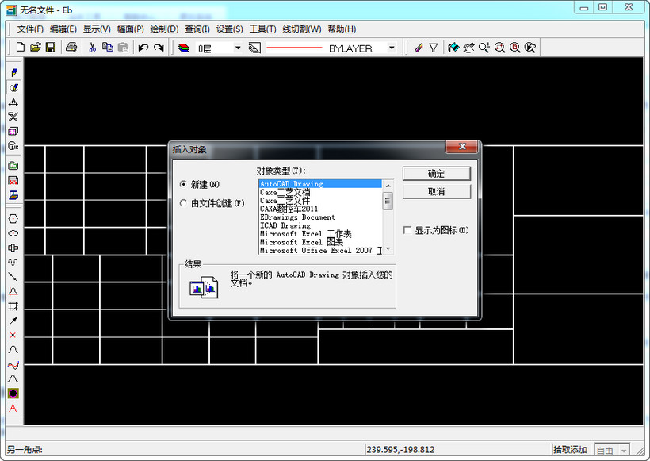Viewport: 650px width, 461px height.
Task: Click the zoom in magnifier icon
Action: click(x=484, y=48)
